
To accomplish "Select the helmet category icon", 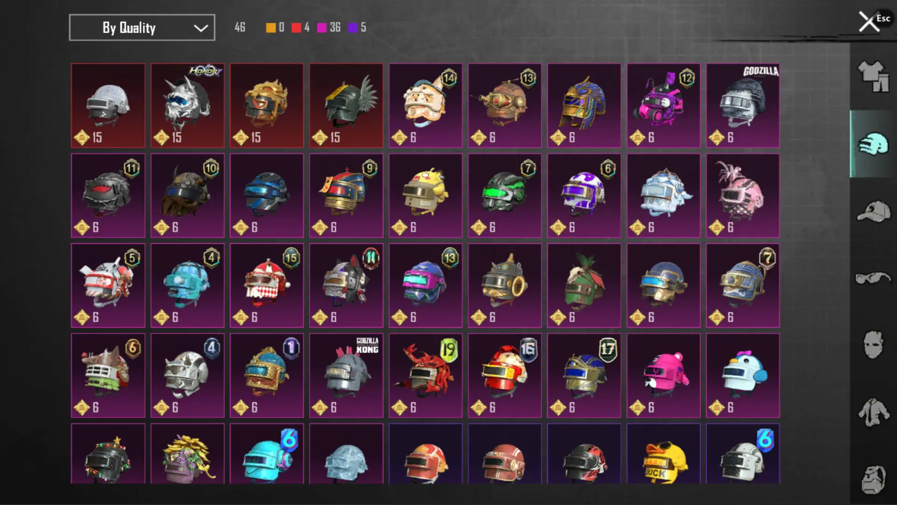I will click(873, 144).
